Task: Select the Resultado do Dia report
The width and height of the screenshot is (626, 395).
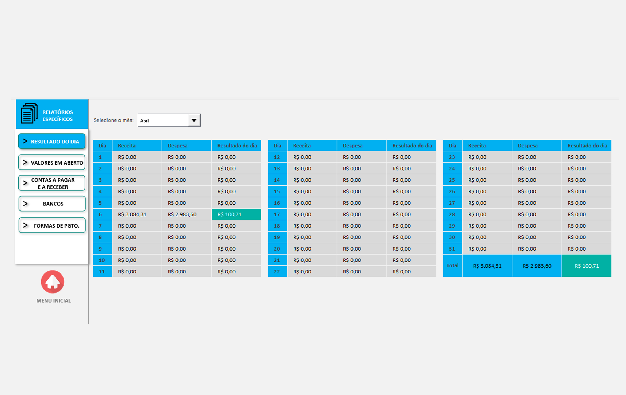Action: coord(55,142)
